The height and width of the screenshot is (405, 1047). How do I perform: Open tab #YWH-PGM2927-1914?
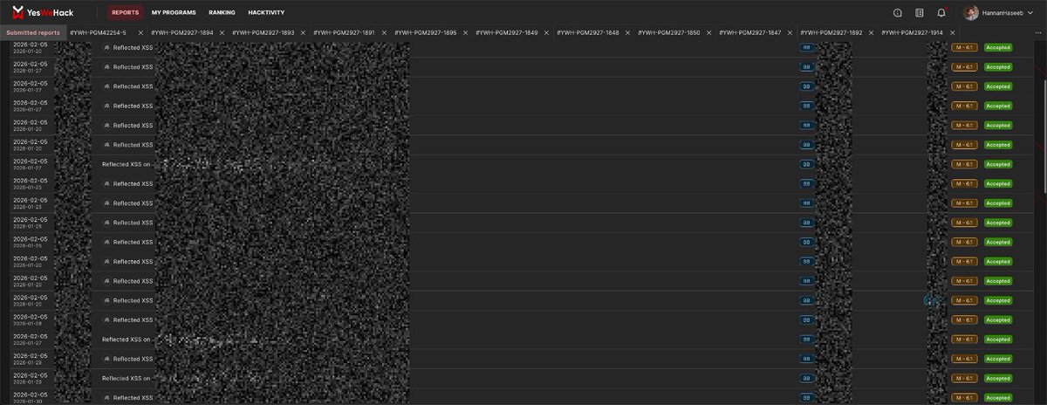click(913, 32)
